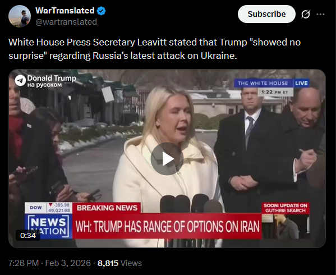Click the 0:34 video duration badge
The image size is (336, 275).
pos(28,235)
